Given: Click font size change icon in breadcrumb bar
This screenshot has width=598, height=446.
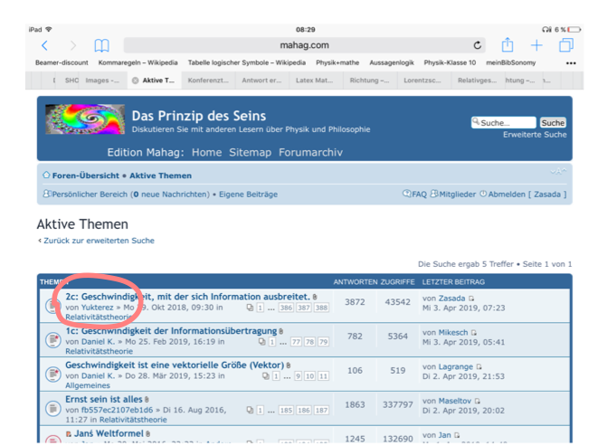Looking at the screenshot, I should [558, 172].
